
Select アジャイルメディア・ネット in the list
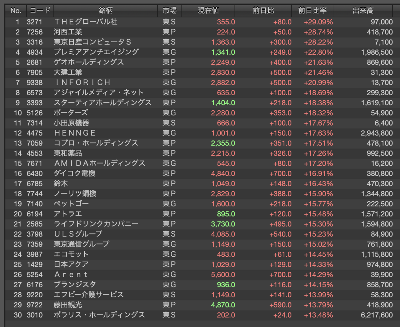(99, 93)
